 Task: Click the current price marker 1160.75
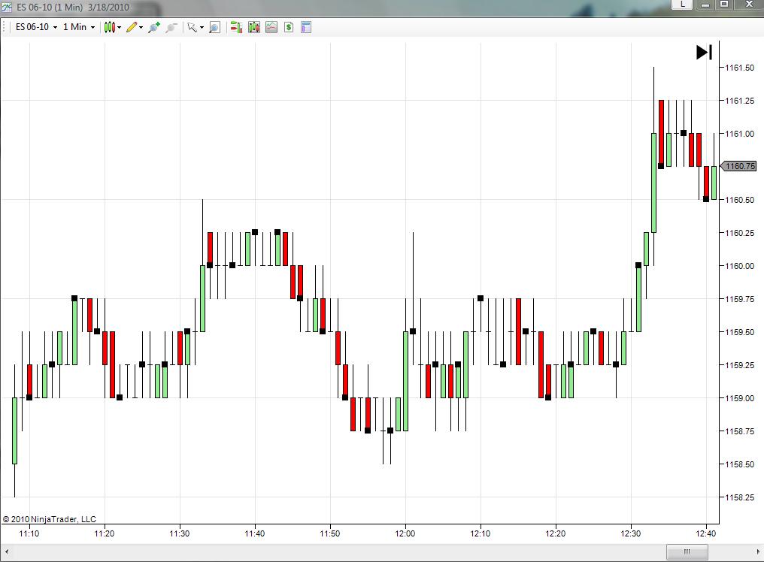(x=738, y=166)
